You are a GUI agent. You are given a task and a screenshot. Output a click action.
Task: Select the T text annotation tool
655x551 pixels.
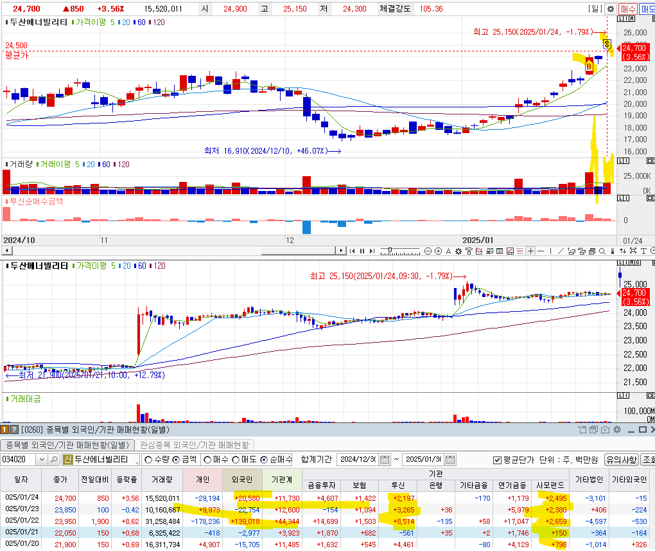click(x=643, y=251)
